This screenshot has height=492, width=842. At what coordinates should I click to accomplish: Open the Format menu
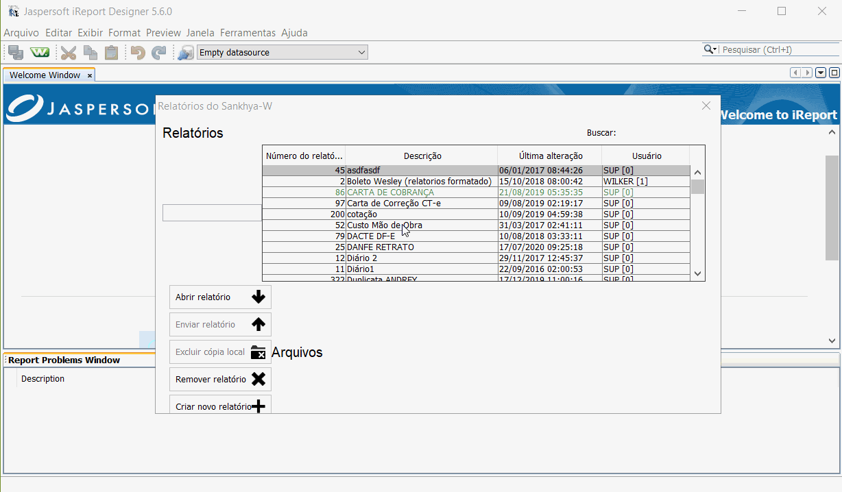pyautogui.click(x=124, y=33)
